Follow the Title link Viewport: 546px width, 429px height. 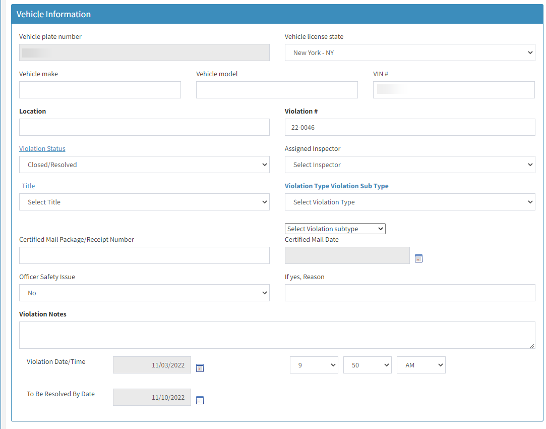point(28,186)
